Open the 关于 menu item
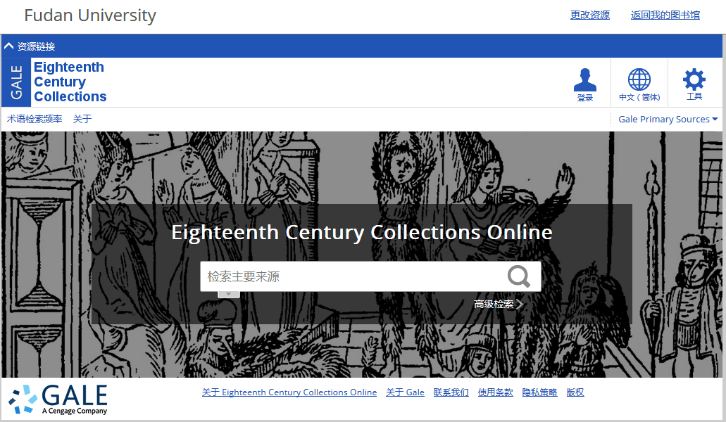726x422 pixels. 82,120
